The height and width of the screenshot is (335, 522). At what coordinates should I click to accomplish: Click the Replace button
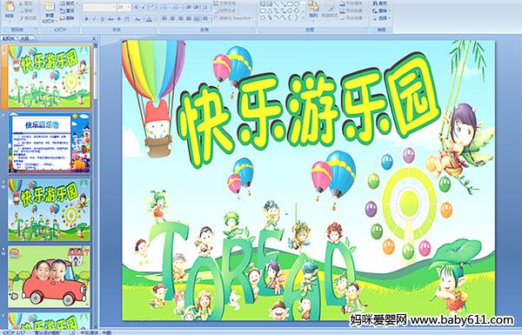pos(380,10)
